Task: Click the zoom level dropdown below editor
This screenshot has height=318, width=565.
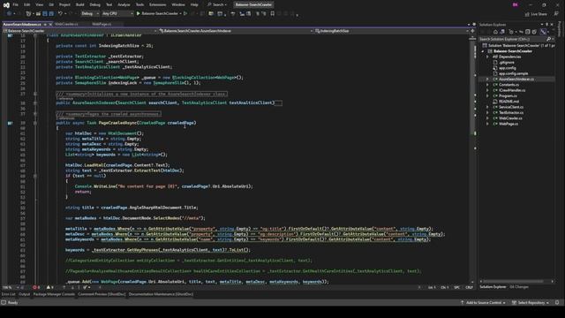Action: coord(11,287)
